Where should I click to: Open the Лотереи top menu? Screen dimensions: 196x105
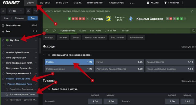[45, 3]
